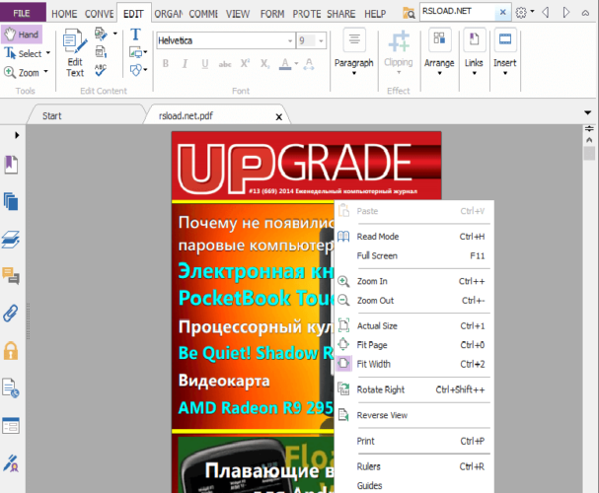Go to next search result arrow
Viewport: 599px width, 493px height.
pyautogui.click(x=566, y=13)
